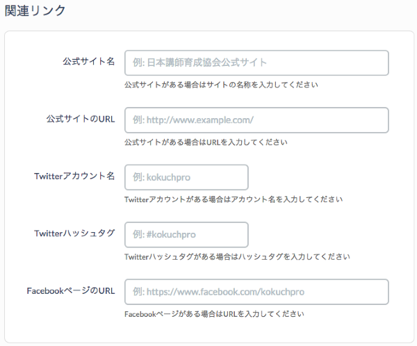Click the hashtag help text below the field

pyautogui.click(x=236, y=256)
